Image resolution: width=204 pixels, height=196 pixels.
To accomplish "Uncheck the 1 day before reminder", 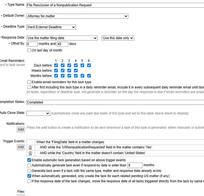I will [56, 65].
